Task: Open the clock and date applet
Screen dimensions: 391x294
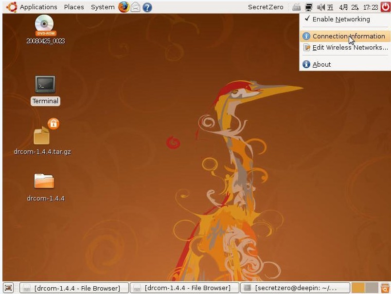Action: pyautogui.click(x=353, y=7)
